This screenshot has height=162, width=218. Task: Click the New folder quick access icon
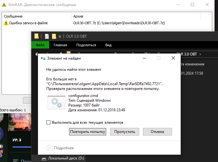click(x=54, y=36)
